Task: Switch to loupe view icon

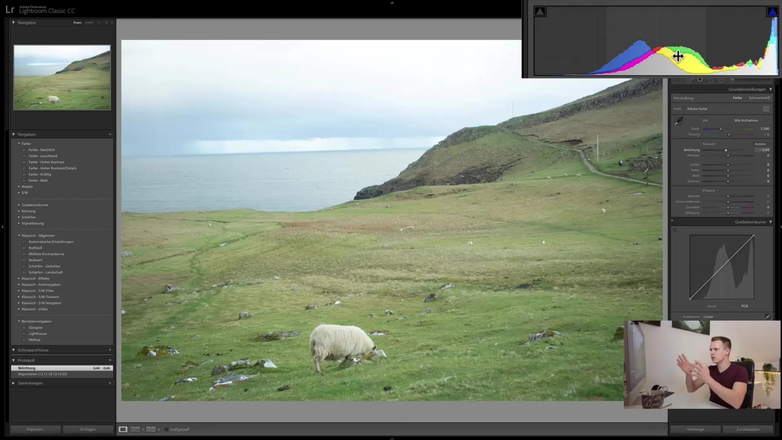Action: coord(123,429)
